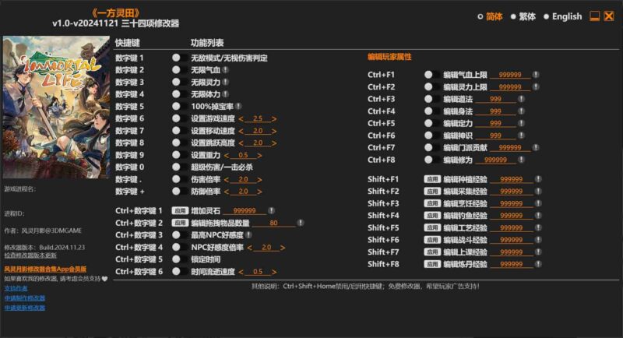Toggle the 编辑修为 switch

pyautogui.click(x=431, y=160)
